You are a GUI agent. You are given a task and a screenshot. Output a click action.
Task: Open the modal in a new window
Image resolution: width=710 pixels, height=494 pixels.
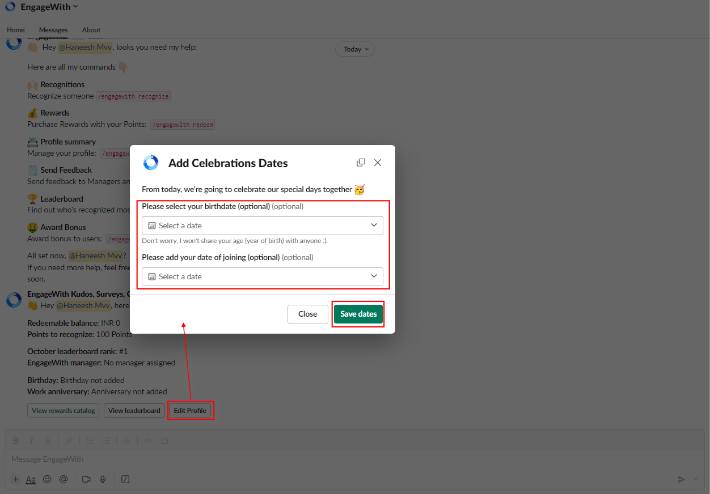point(361,163)
